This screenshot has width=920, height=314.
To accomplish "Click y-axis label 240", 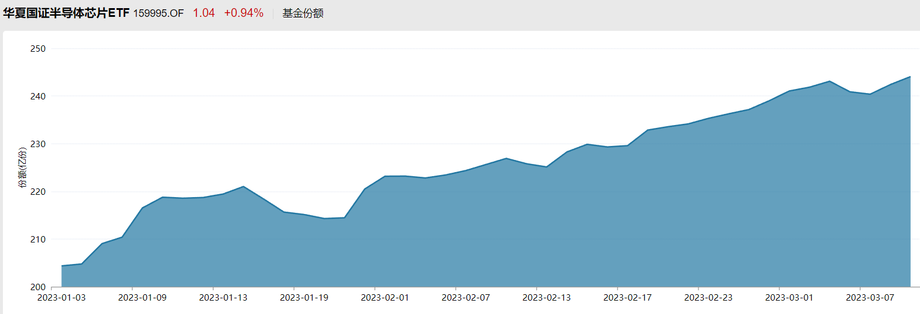I will 38,97.
